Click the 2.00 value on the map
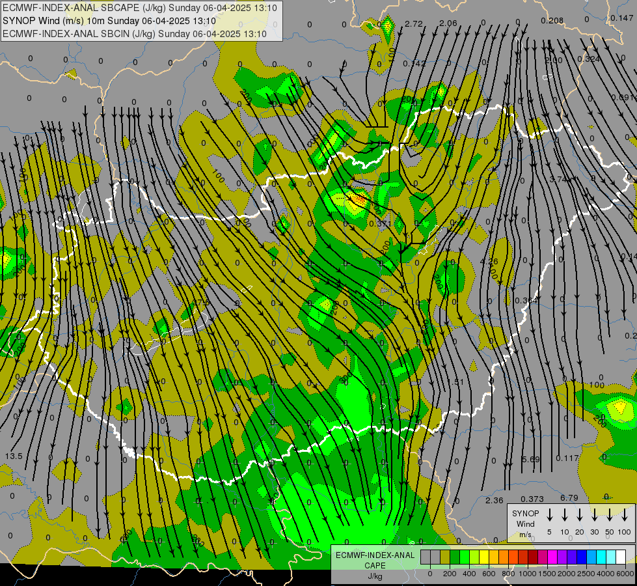This screenshot has width=637, height=586. 554,61
